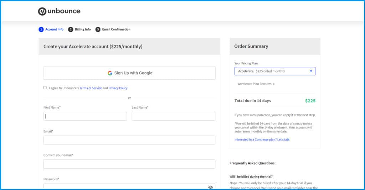Toggle password visibility eye icon
365x190 pixels.
click(210, 187)
